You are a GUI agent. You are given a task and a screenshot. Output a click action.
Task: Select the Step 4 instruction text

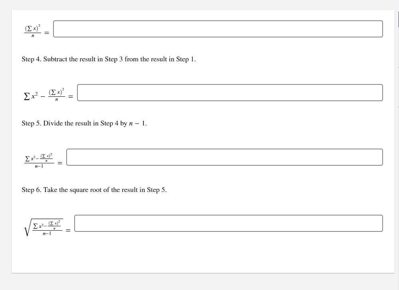point(108,59)
